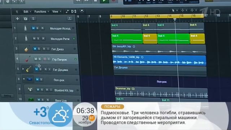Click the Поп-рок stack icon

tap(30, 79)
